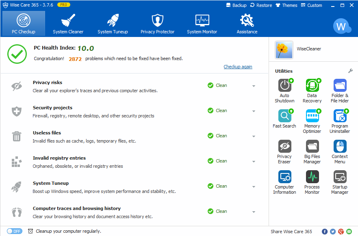Start the Memory Optimizer utility
The width and height of the screenshot is (358, 236).
click(x=312, y=116)
